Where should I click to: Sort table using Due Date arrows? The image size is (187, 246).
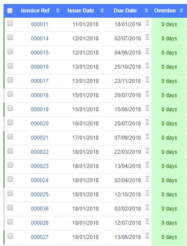[x=146, y=11]
